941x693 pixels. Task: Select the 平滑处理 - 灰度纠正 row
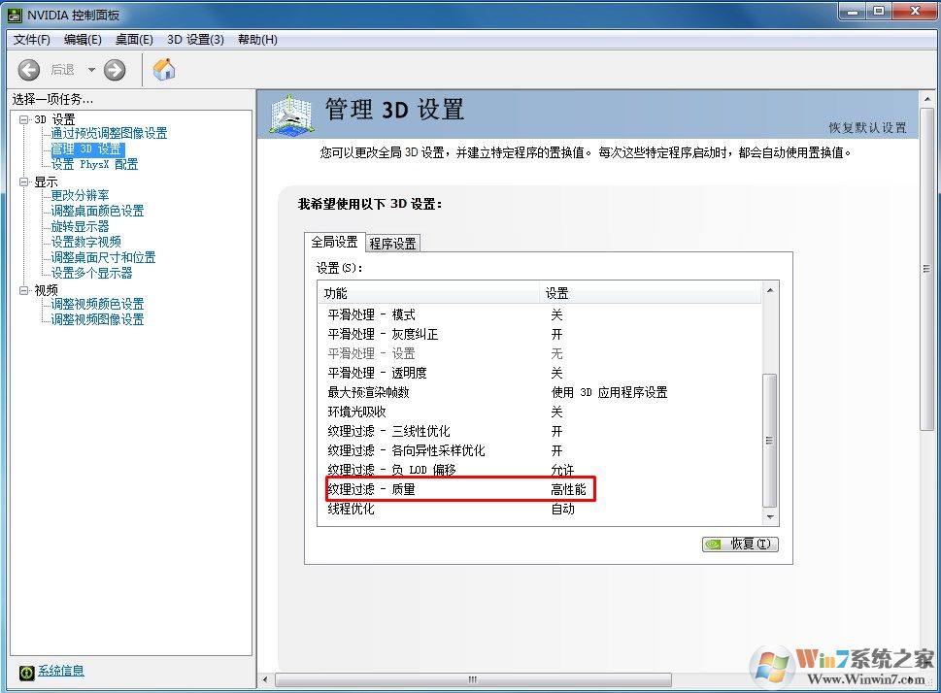pyautogui.click(x=540, y=334)
